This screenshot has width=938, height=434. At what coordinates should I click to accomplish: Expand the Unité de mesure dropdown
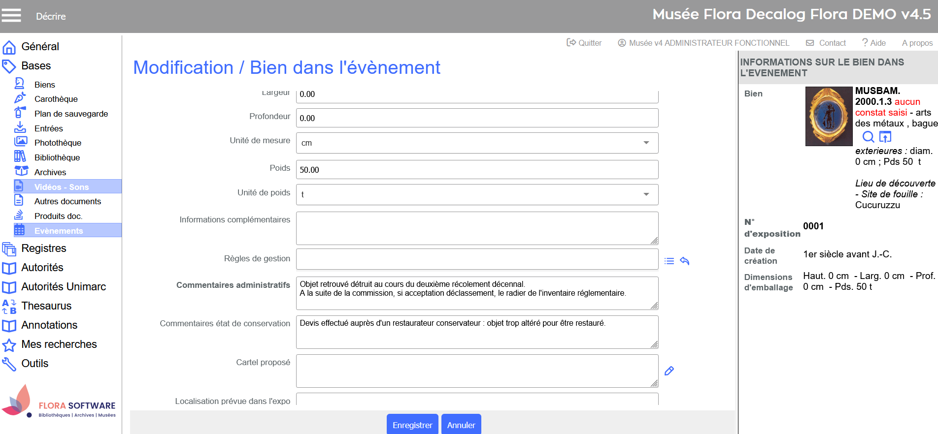476,143
